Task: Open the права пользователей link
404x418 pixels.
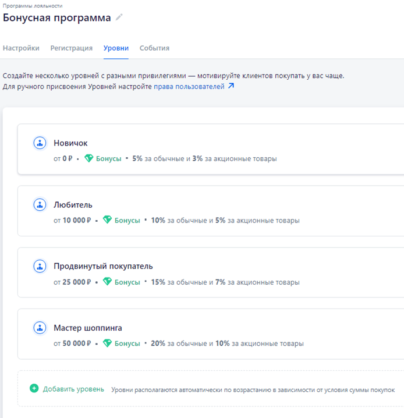Action: [x=189, y=87]
